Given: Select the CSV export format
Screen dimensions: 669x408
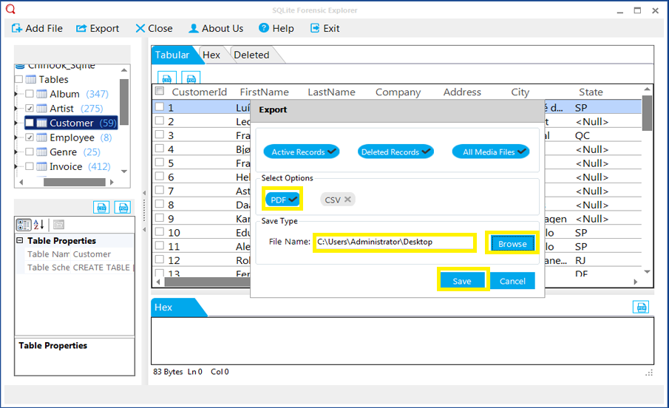Looking at the screenshot, I should (x=338, y=200).
